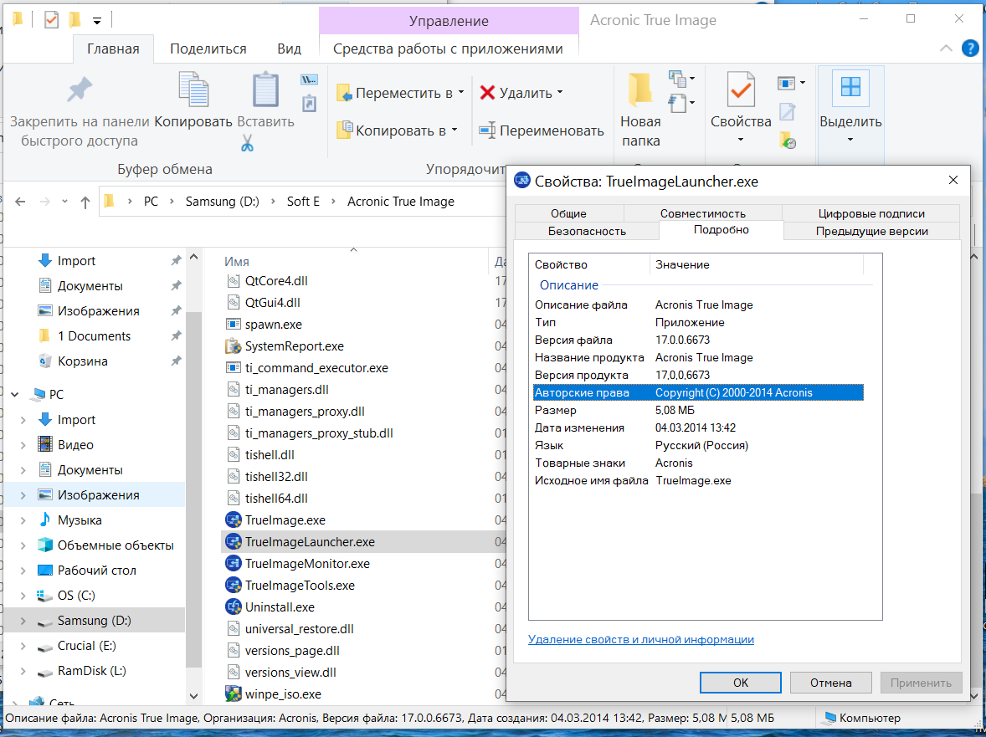Click Компьютер in status bar
This screenshot has width=986, height=737.
click(x=863, y=718)
